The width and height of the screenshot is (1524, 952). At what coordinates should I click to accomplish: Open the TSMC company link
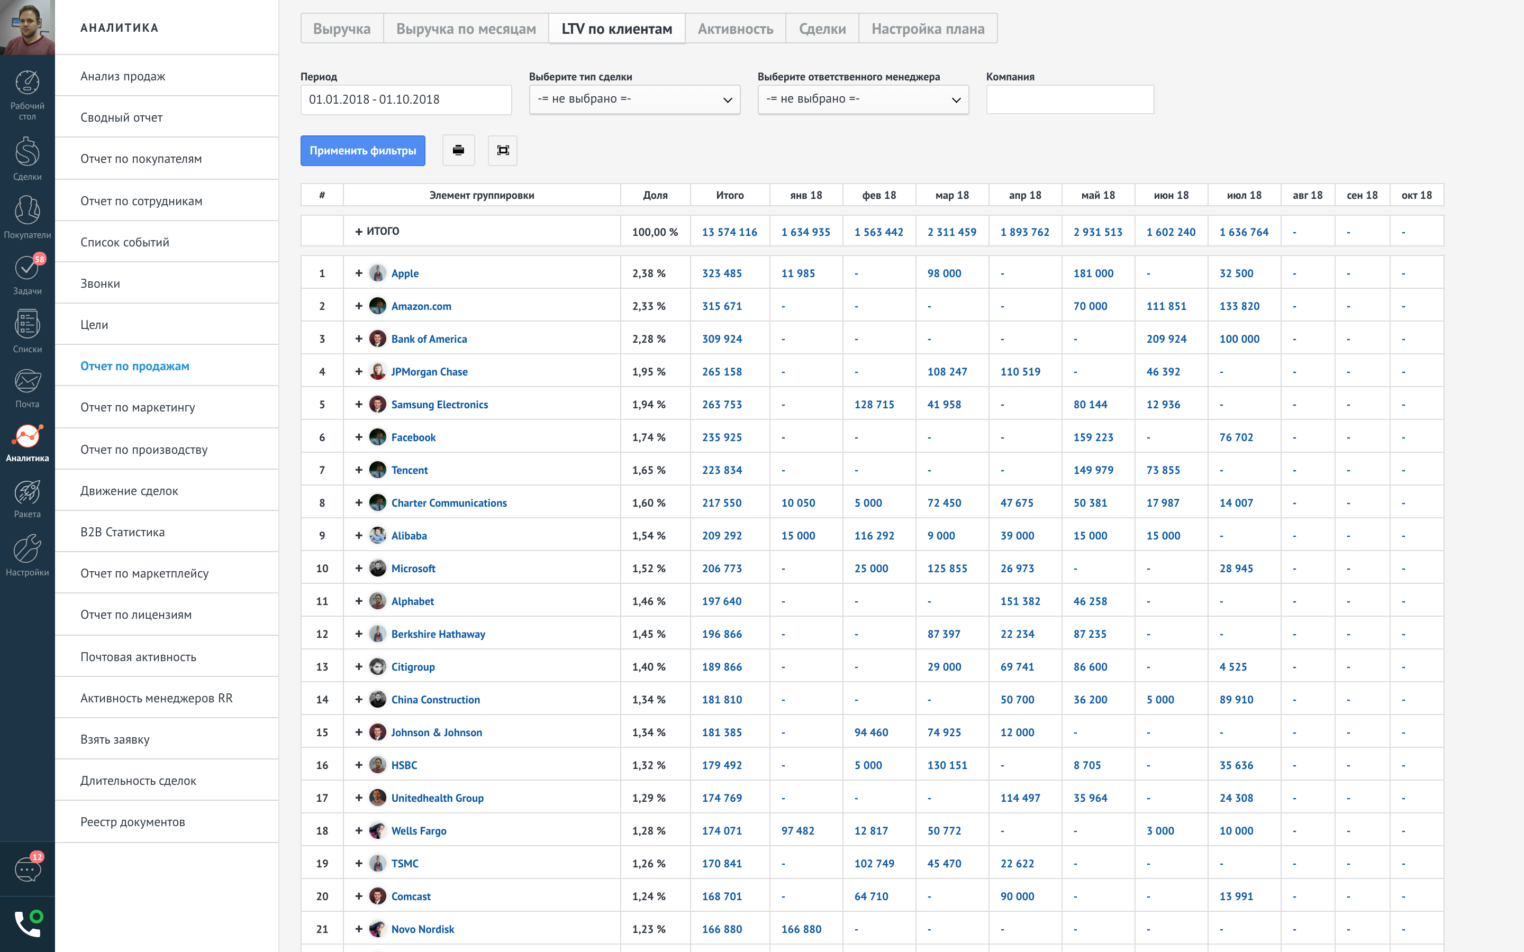click(x=404, y=863)
